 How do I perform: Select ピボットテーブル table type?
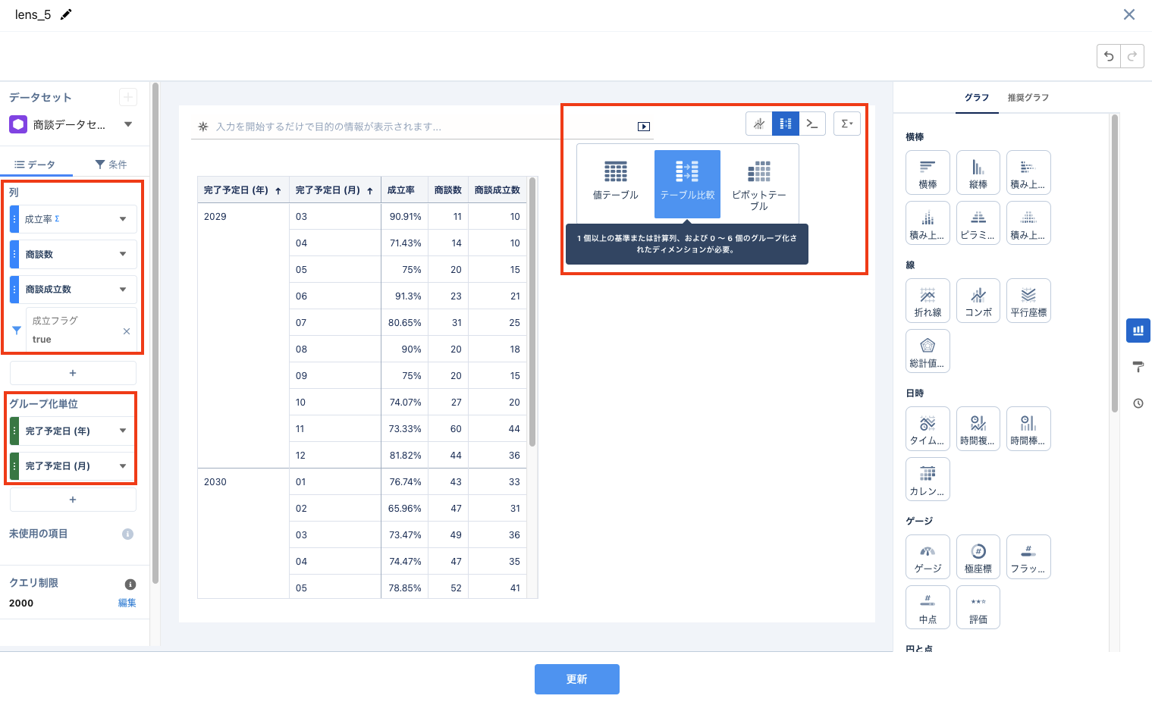(x=759, y=184)
